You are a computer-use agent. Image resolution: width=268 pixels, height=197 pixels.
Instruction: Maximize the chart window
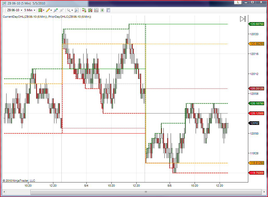tap(252, 2)
